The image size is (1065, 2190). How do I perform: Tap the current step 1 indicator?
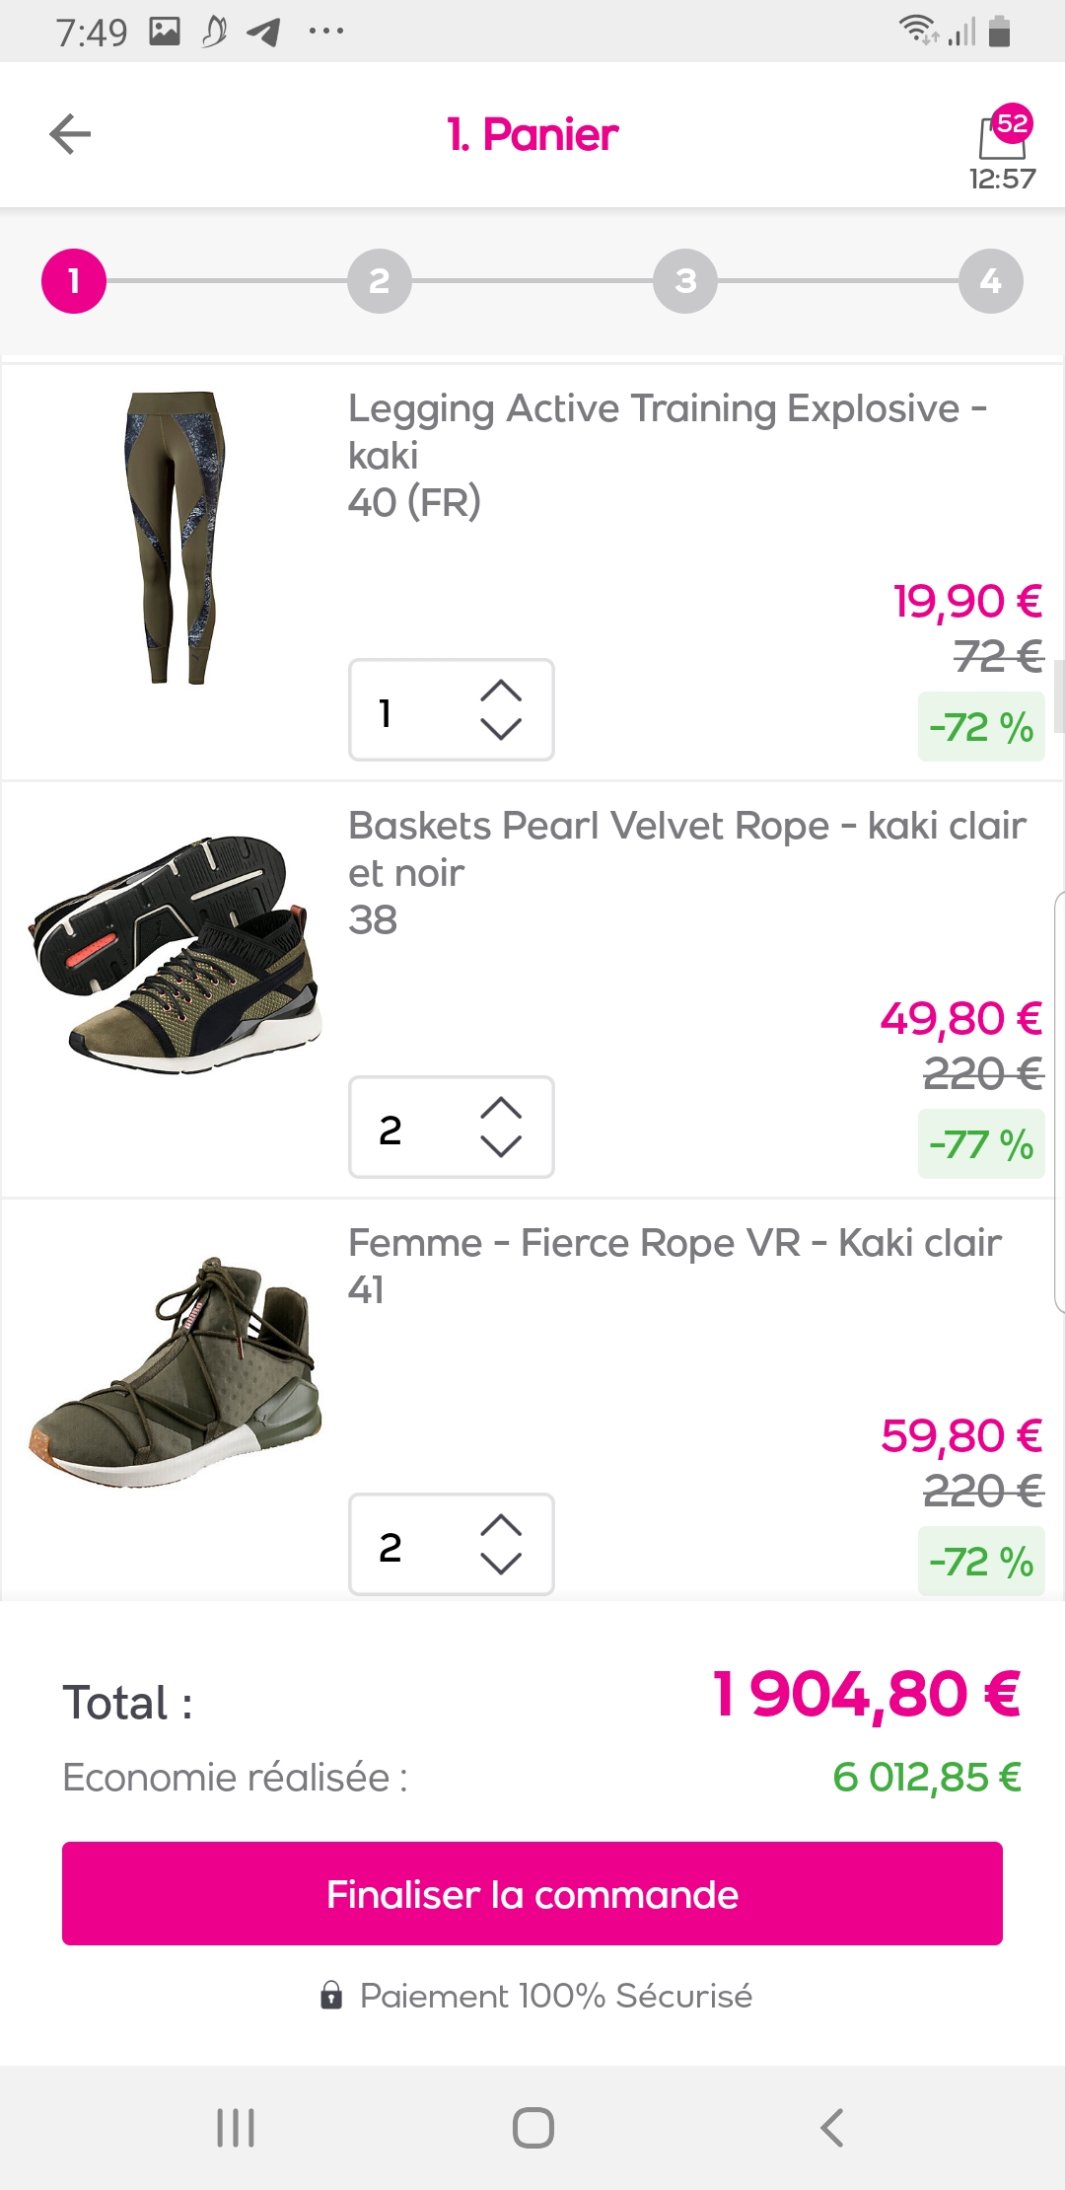pyautogui.click(x=74, y=281)
